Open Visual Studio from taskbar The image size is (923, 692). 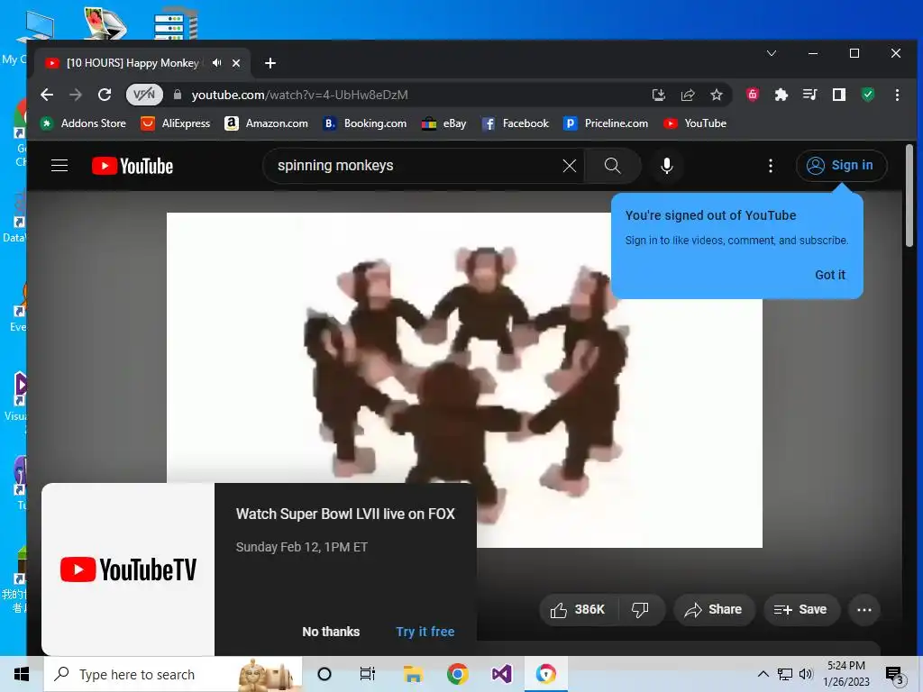coord(501,674)
